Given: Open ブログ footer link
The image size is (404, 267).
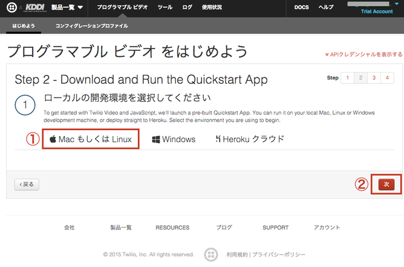Looking at the screenshot, I should (224, 228).
